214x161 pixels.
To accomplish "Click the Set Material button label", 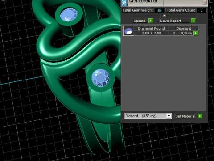I will tap(185, 116).
